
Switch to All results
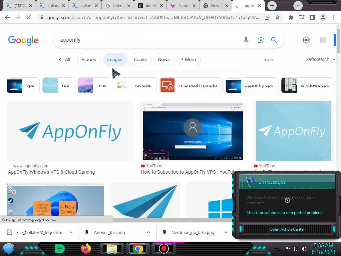[64, 59]
